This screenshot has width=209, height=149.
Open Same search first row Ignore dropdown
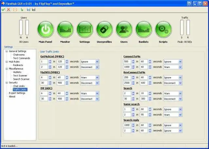click(x=173, y=109)
